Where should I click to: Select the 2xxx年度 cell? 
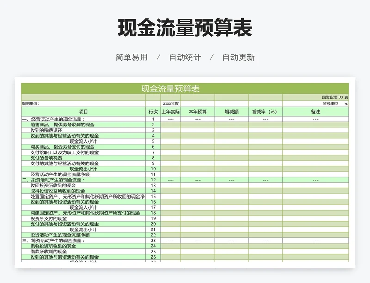click(x=171, y=103)
